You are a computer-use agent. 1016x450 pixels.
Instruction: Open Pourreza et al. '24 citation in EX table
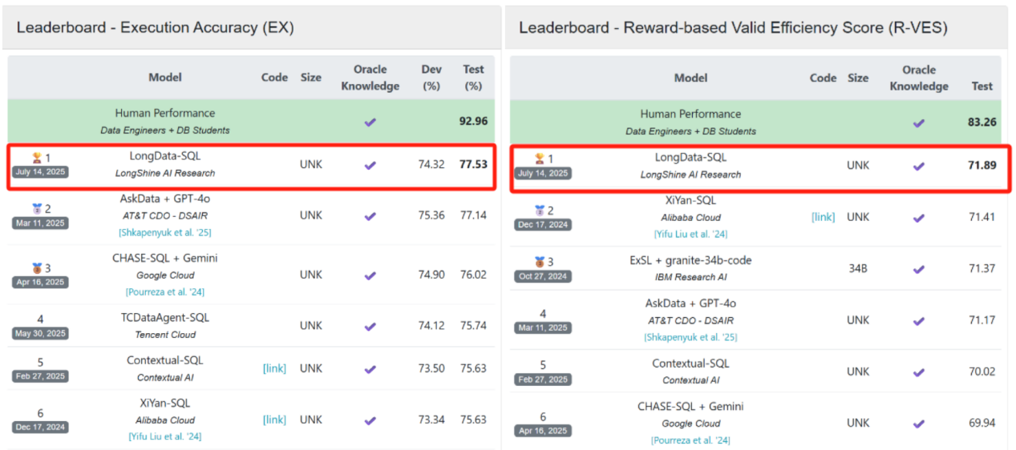coord(167,292)
